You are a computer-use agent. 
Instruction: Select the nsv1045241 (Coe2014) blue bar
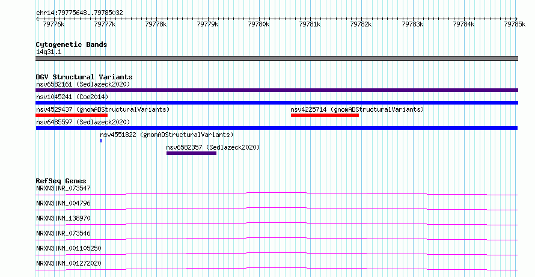point(277,103)
